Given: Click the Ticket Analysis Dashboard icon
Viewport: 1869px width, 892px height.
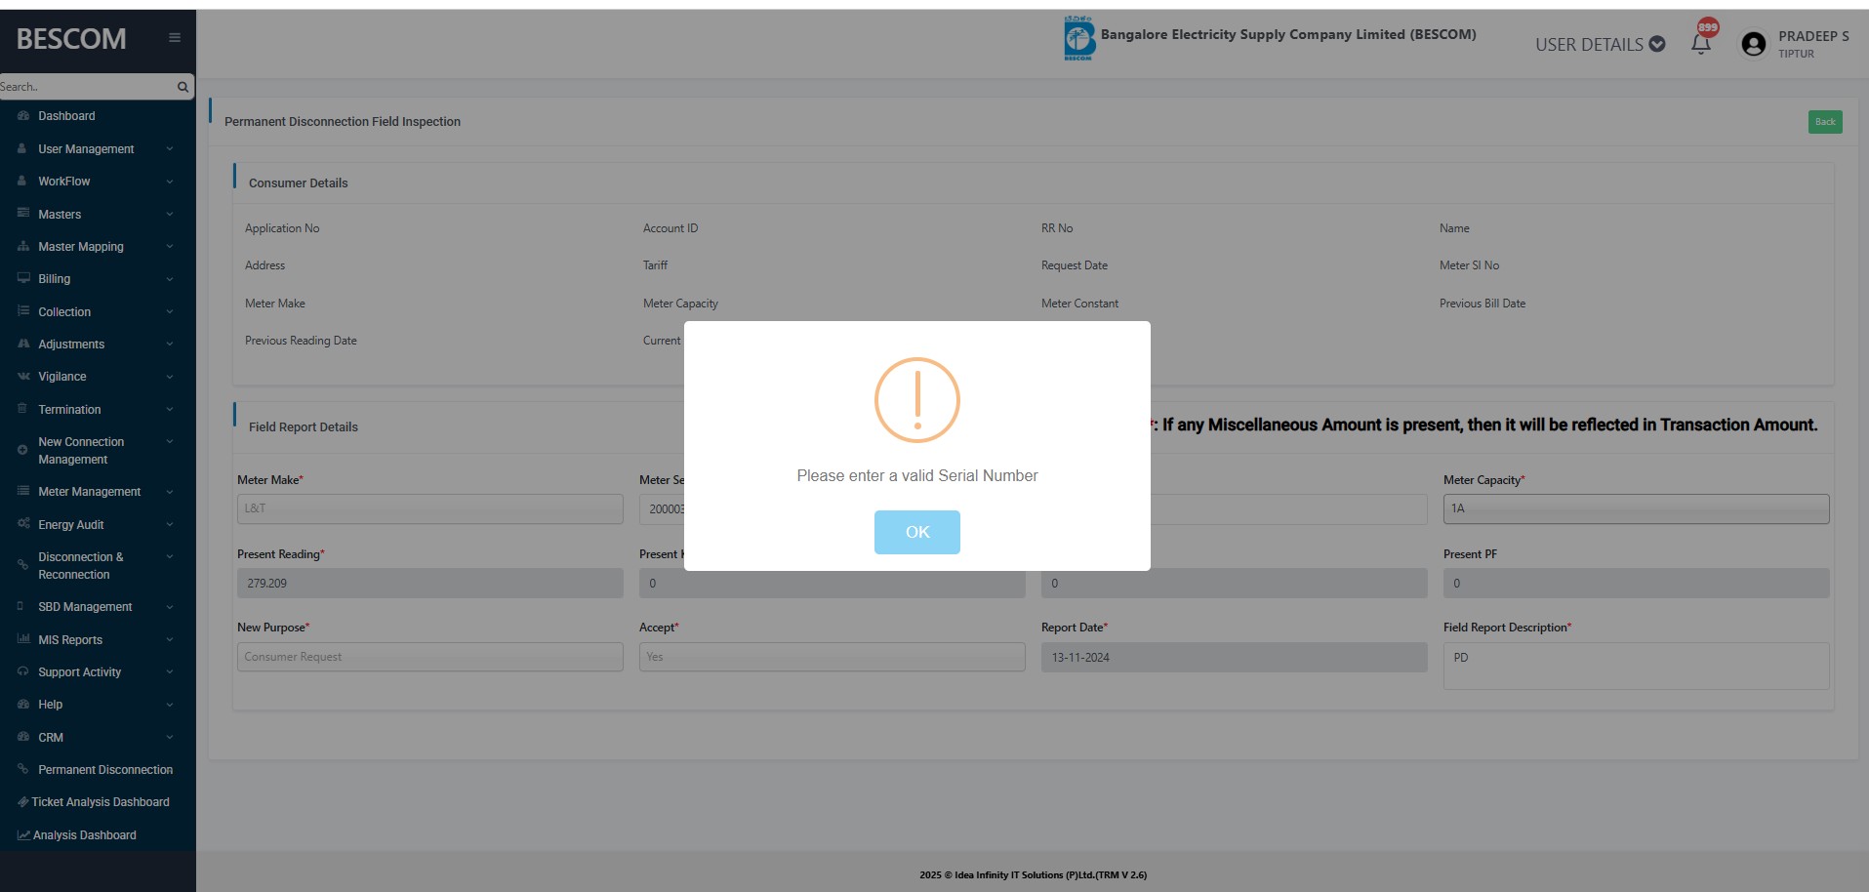Looking at the screenshot, I should (23, 802).
